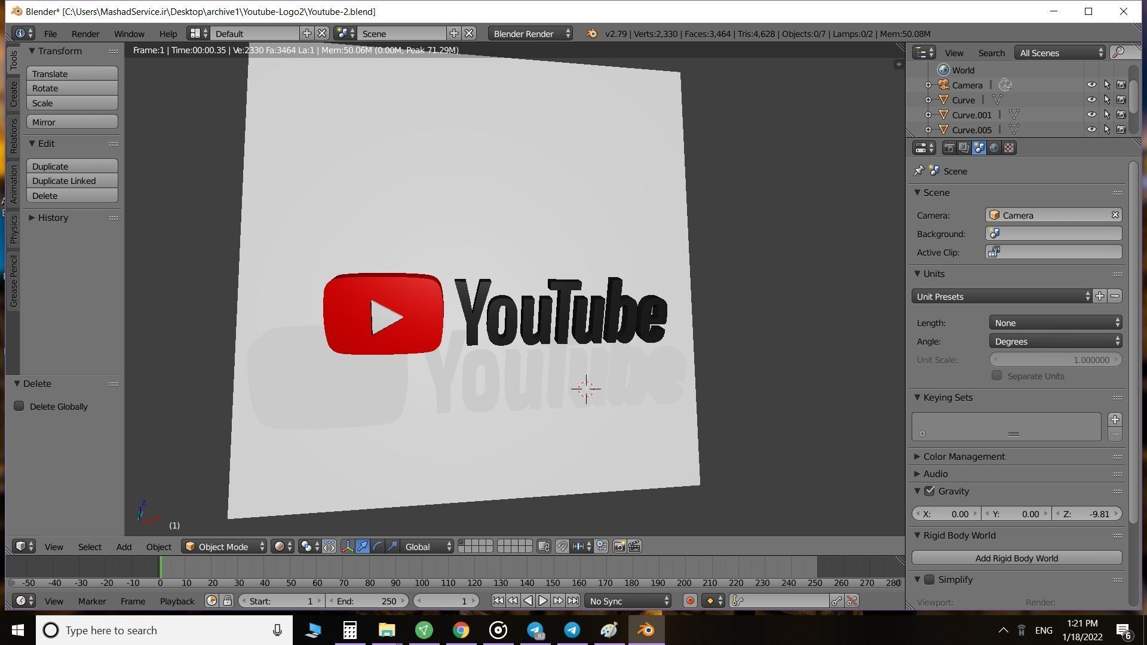Open the pivot point selector

[x=309, y=546]
